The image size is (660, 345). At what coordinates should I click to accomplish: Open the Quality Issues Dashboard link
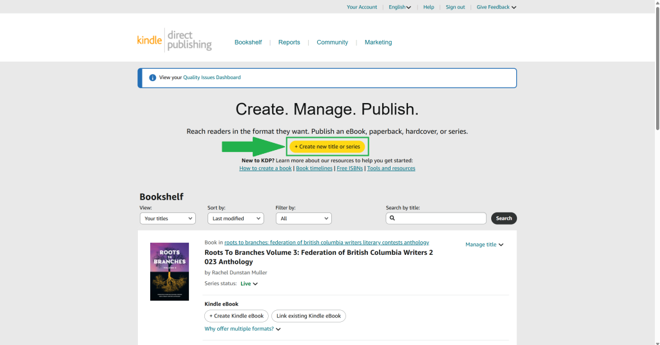[x=211, y=77]
